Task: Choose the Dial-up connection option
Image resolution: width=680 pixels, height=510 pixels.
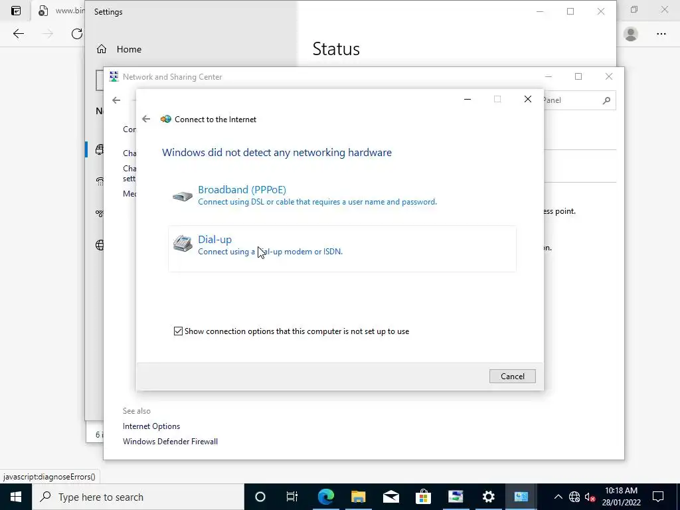Action: coord(342,248)
